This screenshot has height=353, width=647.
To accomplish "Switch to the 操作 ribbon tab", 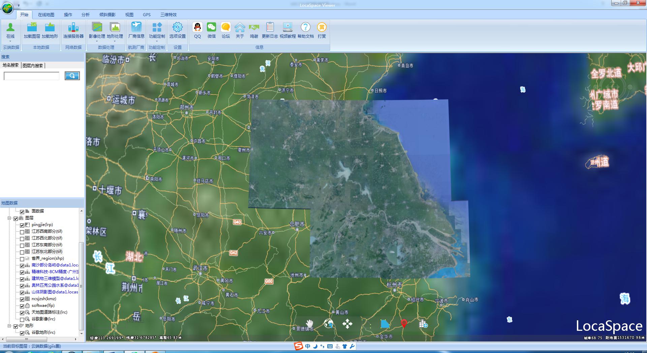I will pyautogui.click(x=68, y=14).
